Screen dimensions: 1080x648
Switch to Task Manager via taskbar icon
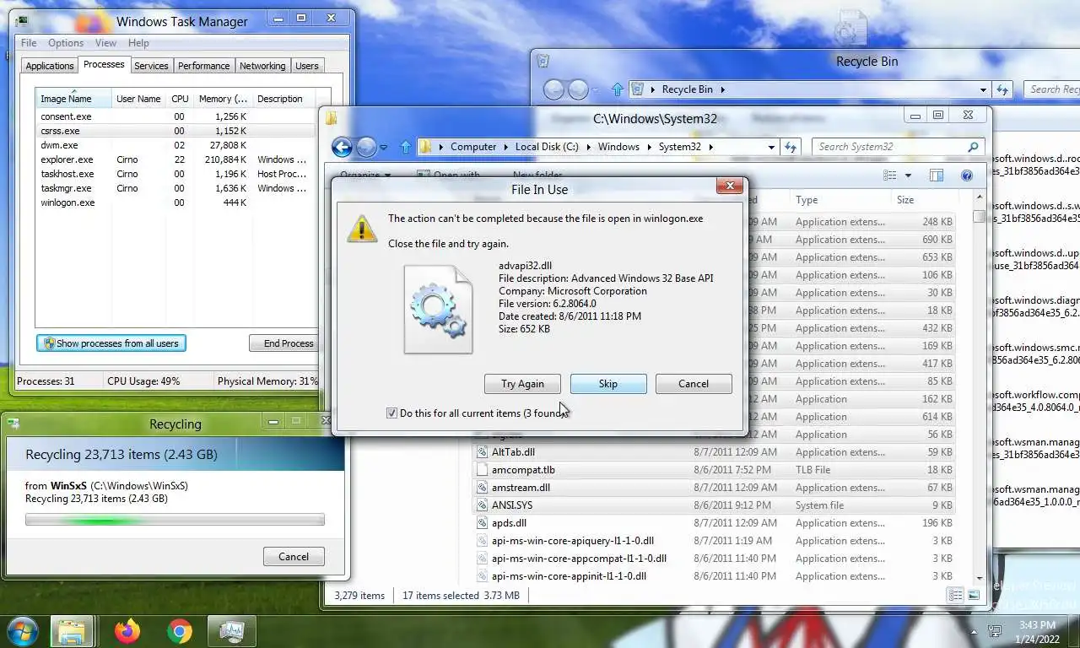(x=230, y=631)
